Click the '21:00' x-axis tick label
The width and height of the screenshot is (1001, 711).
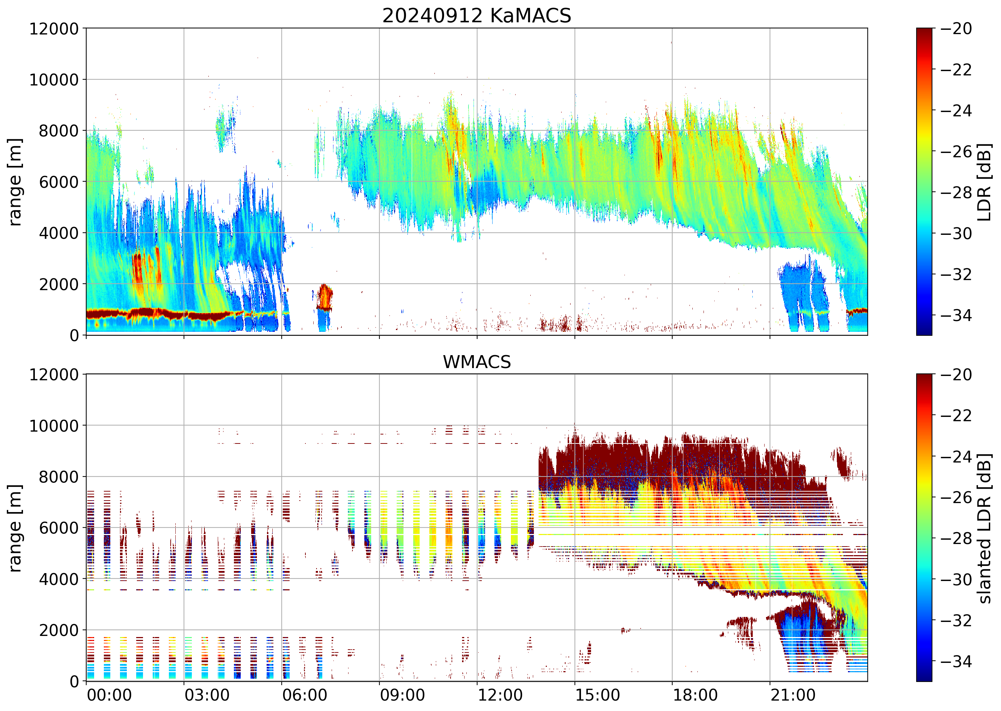click(x=793, y=695)
